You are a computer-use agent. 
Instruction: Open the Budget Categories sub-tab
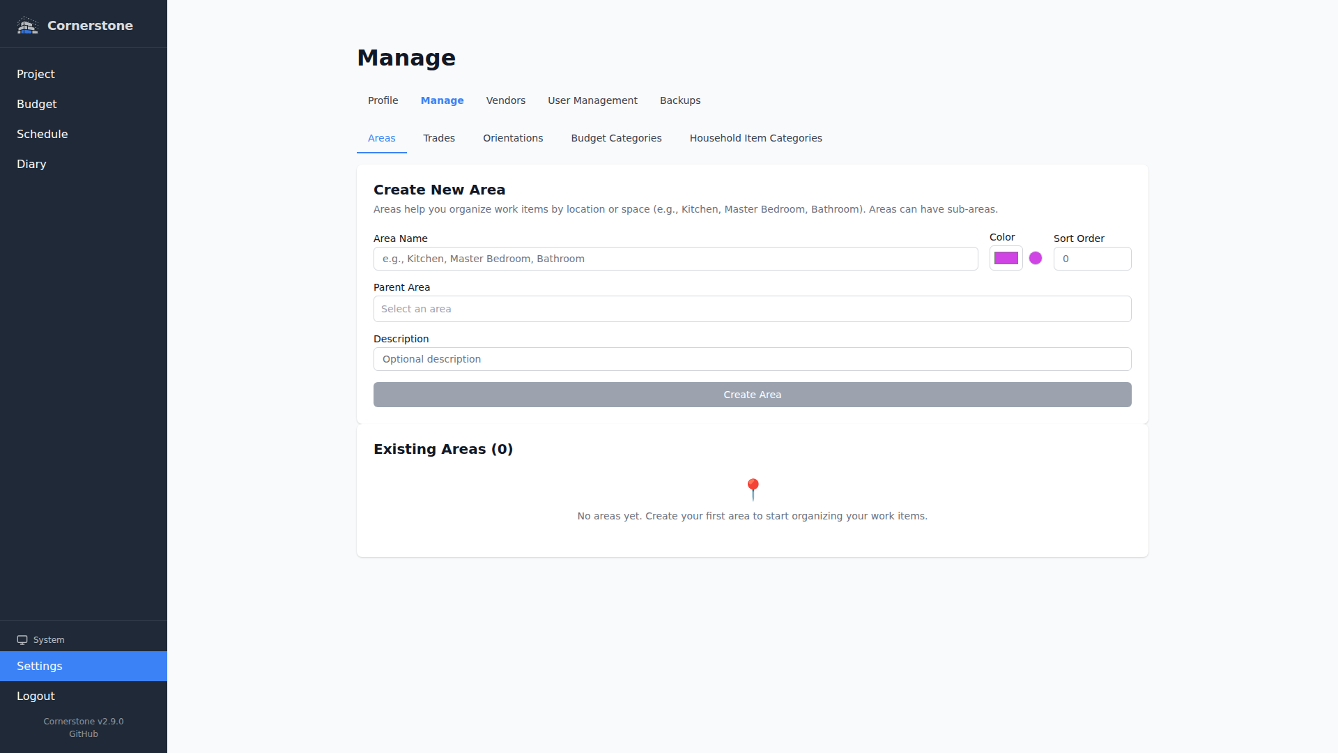point(617,138)
